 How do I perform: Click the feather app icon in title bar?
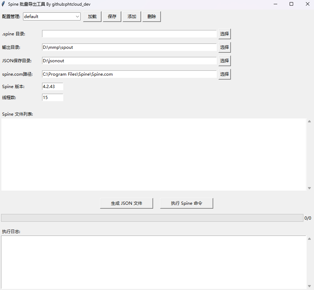(x=3, y=4)
